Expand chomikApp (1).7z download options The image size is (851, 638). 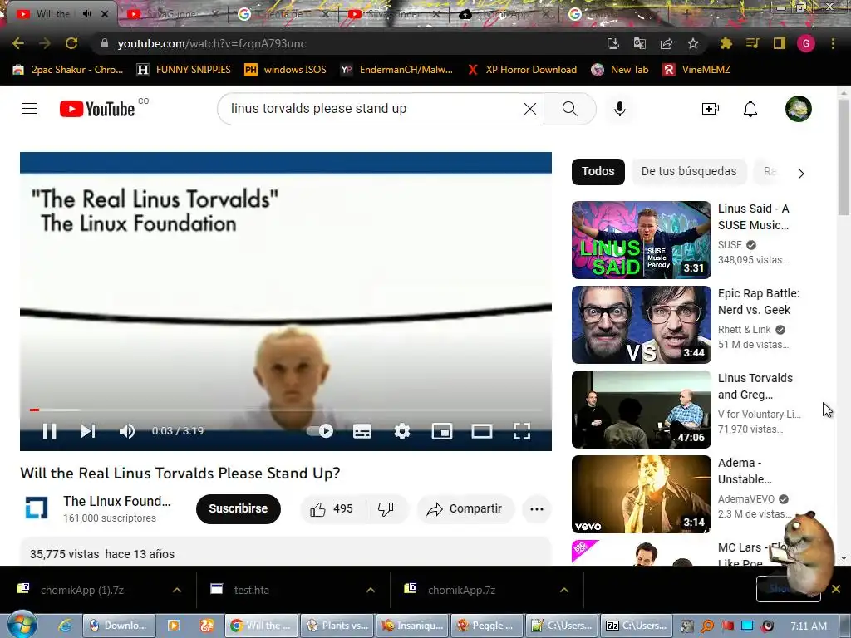coord(177,591)
